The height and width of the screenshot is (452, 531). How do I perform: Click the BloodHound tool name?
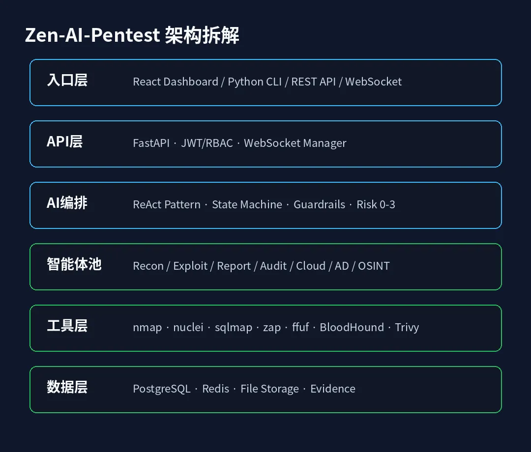coord(352,328)
